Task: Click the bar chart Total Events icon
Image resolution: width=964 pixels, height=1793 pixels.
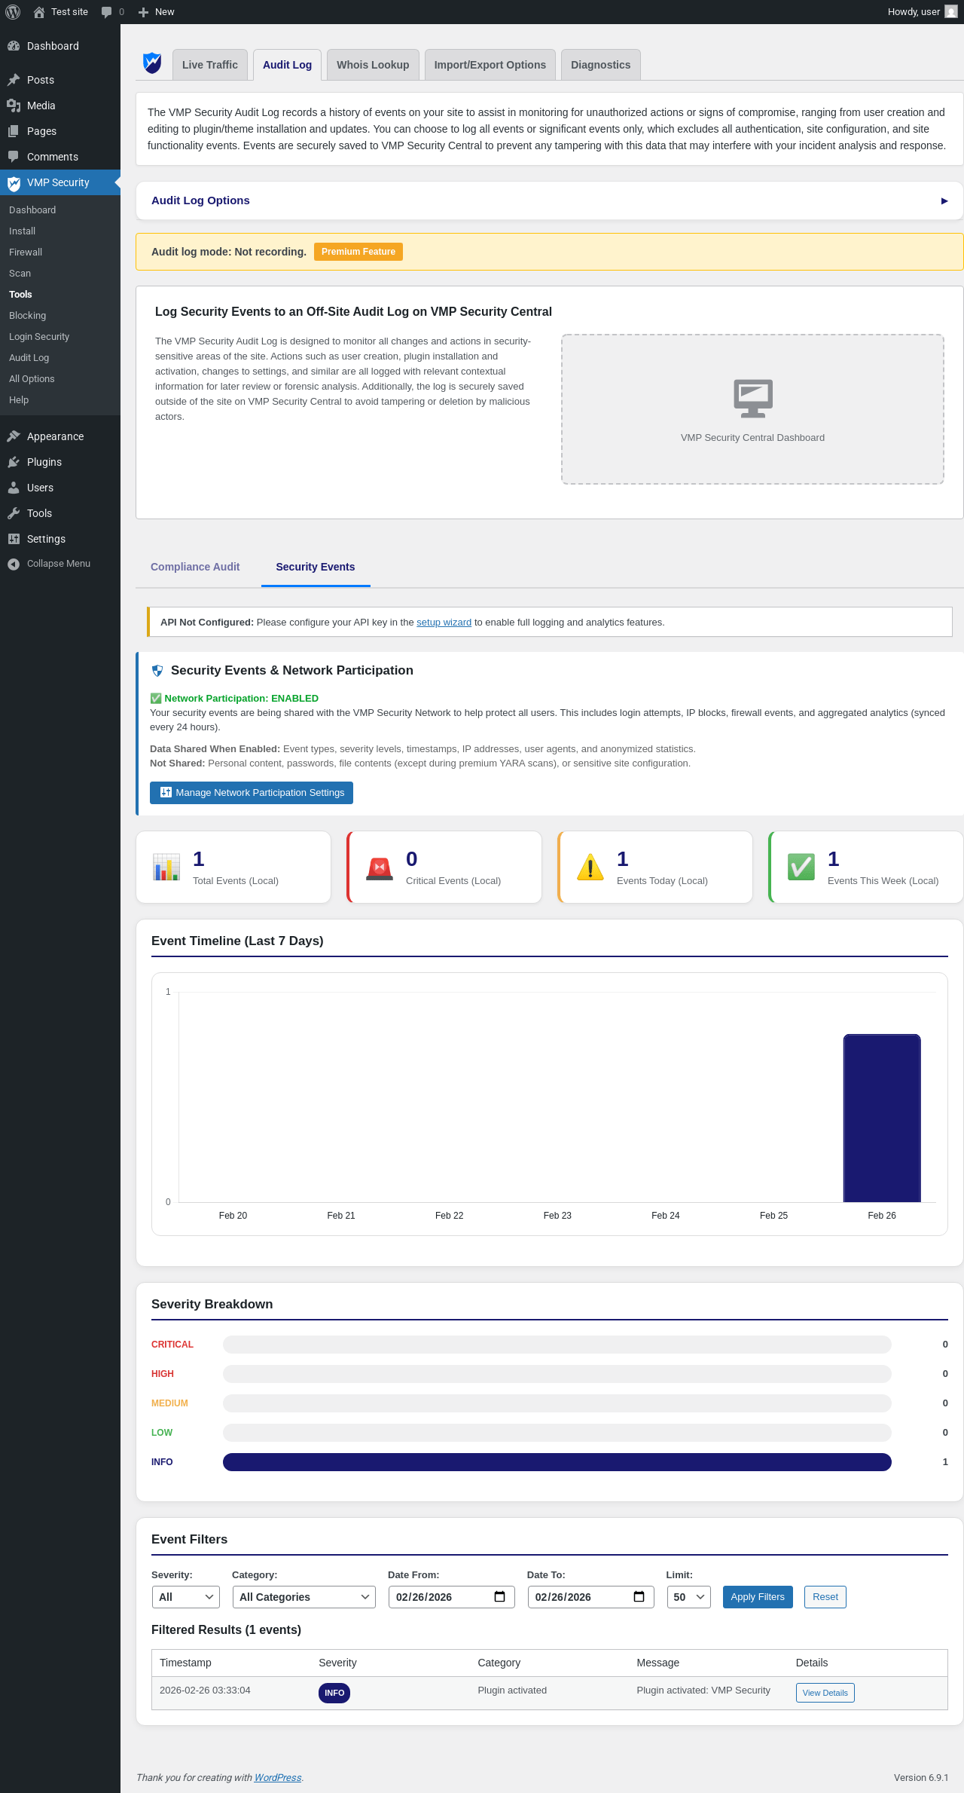Action: [166, 867]
